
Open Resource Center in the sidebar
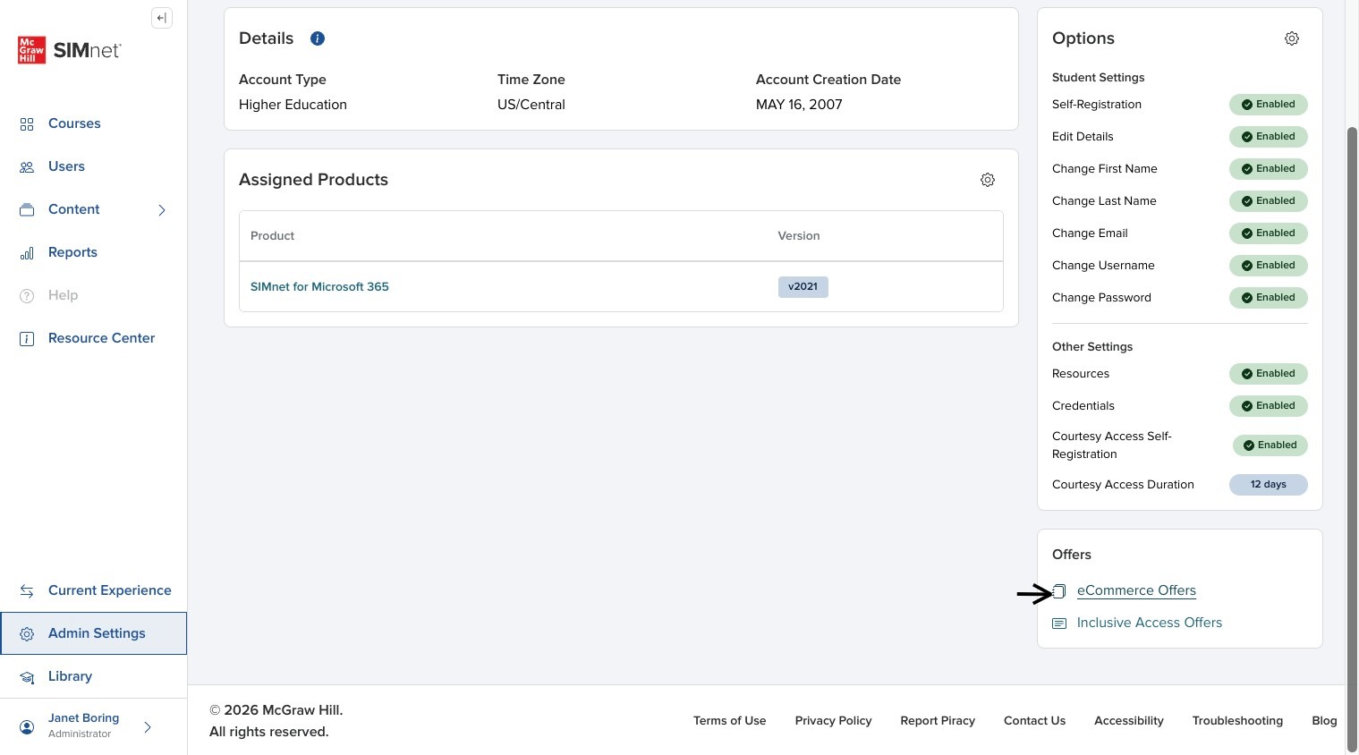[101, 338]
